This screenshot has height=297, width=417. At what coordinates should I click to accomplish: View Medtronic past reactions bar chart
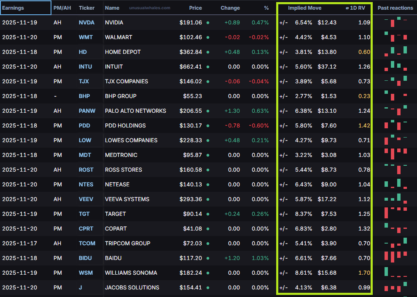tap(396, 154)
